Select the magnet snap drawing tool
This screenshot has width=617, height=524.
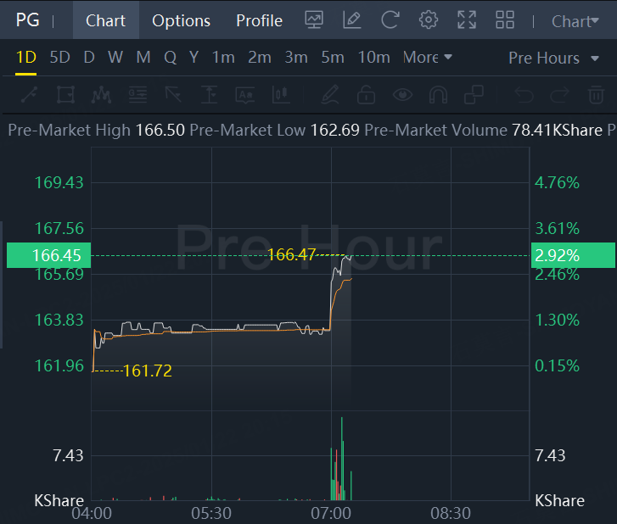(439, 94)
